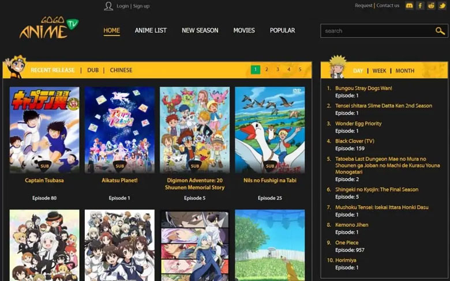Open the Sign up link
The height and width of the screenshot is (281, 450).
[x=141, y=6]
